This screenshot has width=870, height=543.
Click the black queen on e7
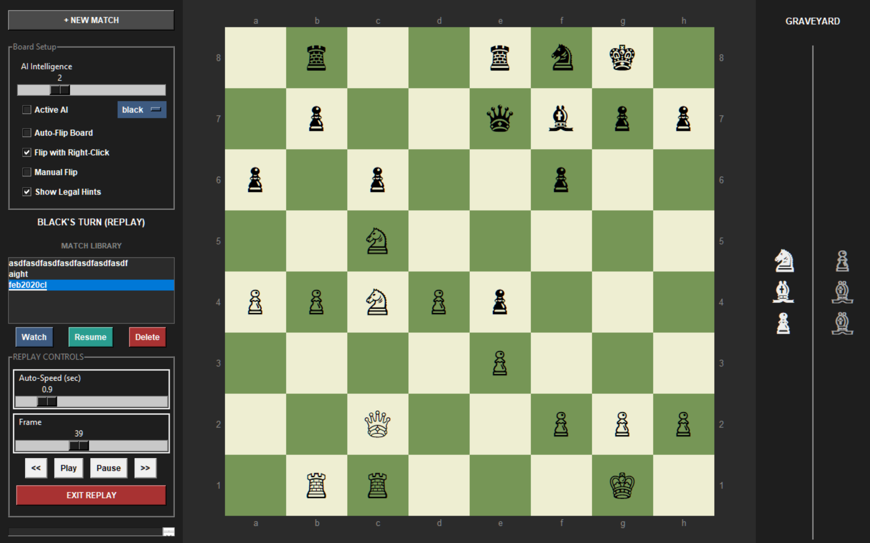pyautogui.click(x=500, y=119)
